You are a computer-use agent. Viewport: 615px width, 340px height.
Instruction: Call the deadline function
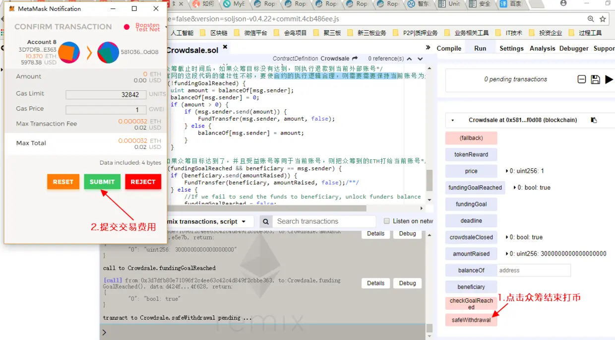click(x=471, y=220)
